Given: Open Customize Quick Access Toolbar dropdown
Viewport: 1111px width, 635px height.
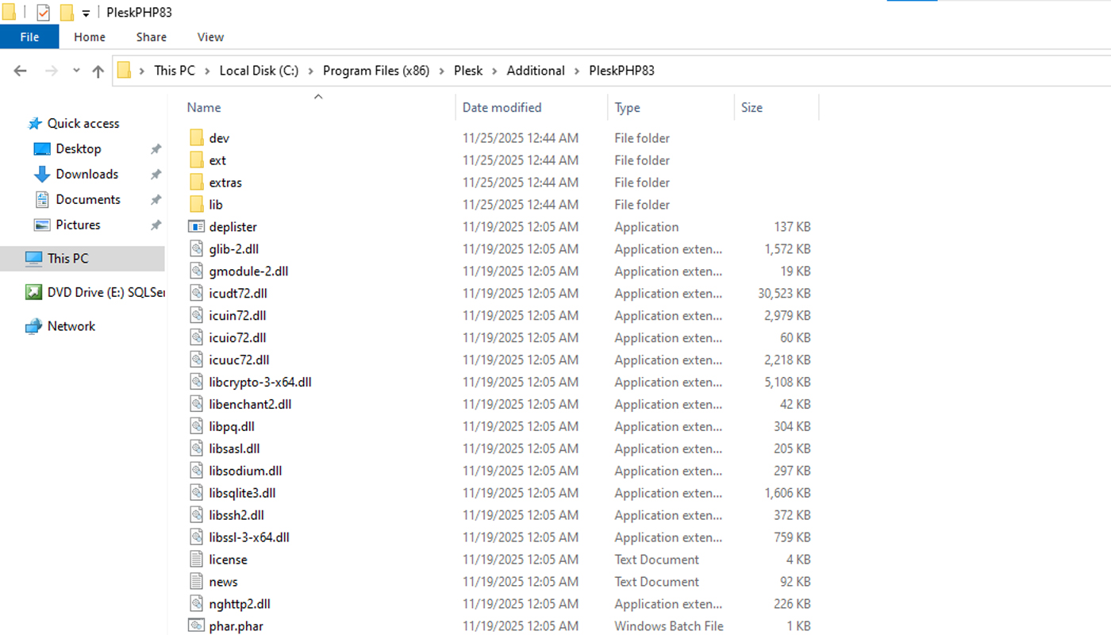Looking at the screenshot, I should pyautogui.click(x=86, y=13).
